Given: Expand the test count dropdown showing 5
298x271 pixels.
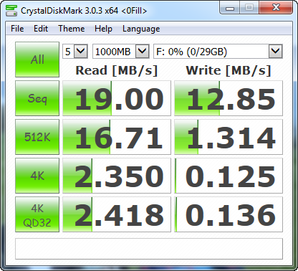Looking at the screenshot, I should coord(81,51).
